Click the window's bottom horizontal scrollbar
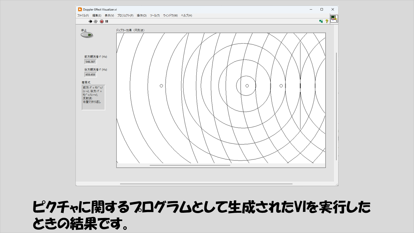 tap(206, 184)
